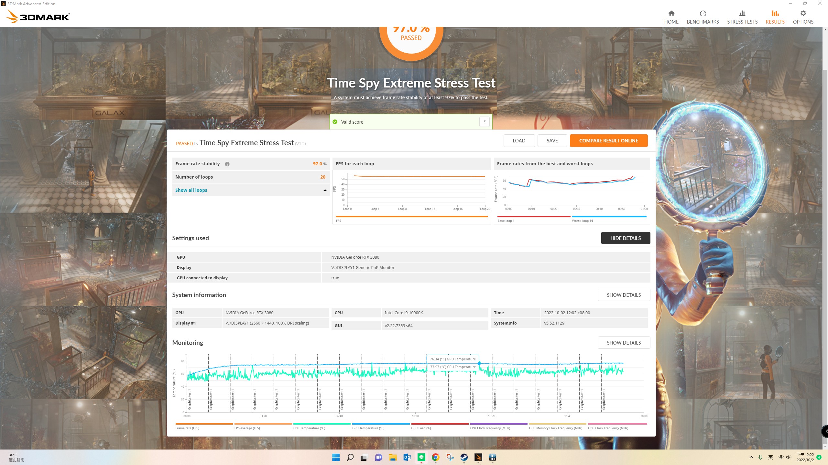Click the NVIDIA GeForce RTX 3080 settings value
This screenshot has width=828, height=465.
[355, 257]
